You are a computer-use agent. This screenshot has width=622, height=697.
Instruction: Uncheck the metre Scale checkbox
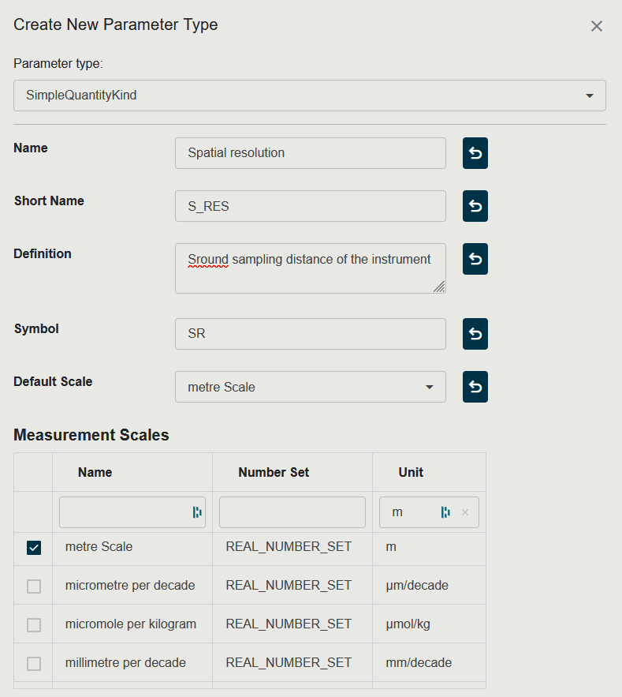[x=34, y=548]
